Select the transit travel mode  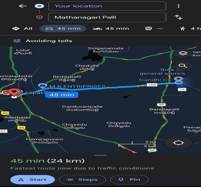click(154, 28)
